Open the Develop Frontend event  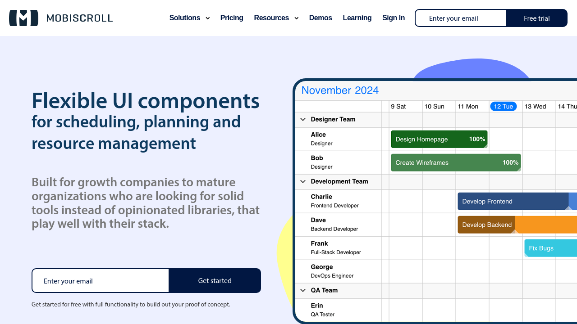[x=517, y=201]
